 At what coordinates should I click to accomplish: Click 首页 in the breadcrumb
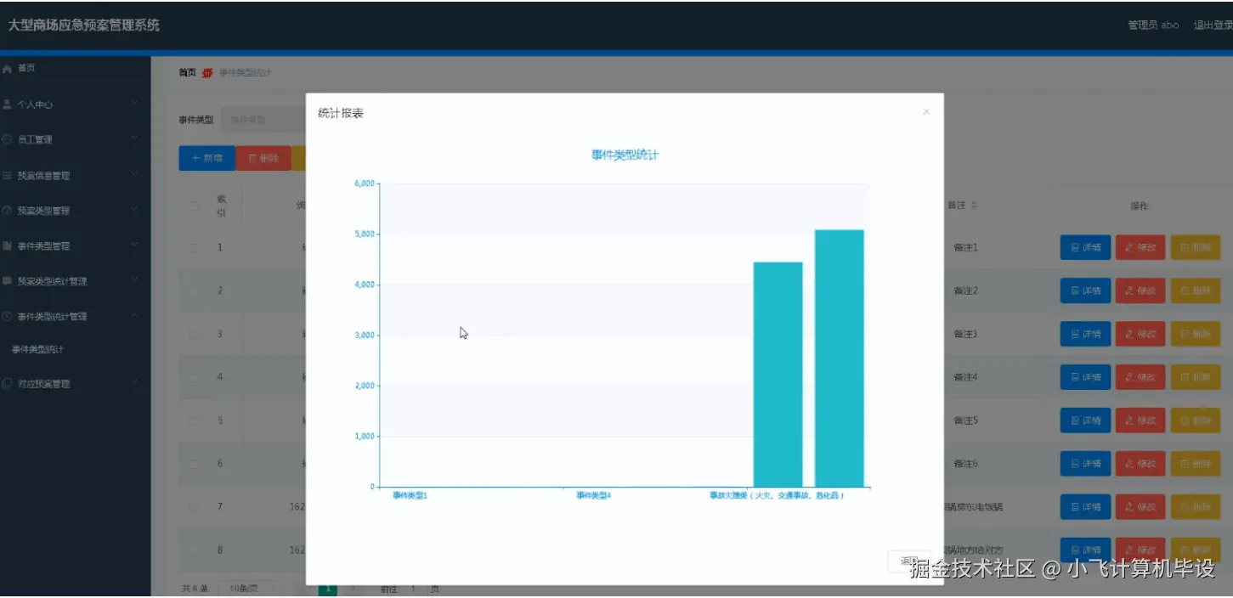[x=187, y=73]
